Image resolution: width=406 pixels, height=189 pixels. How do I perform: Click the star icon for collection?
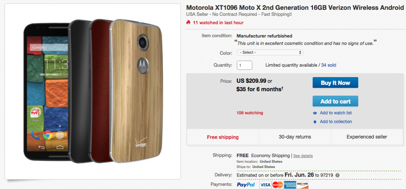coord(315,122)
